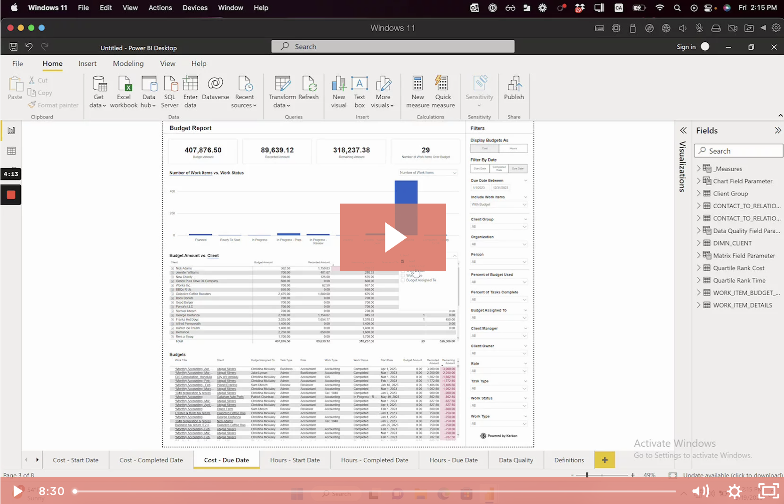Click the muted microphone icon in Parallels toolbar
The height and width of the screenshot is (504, 784).
[699, 28]
